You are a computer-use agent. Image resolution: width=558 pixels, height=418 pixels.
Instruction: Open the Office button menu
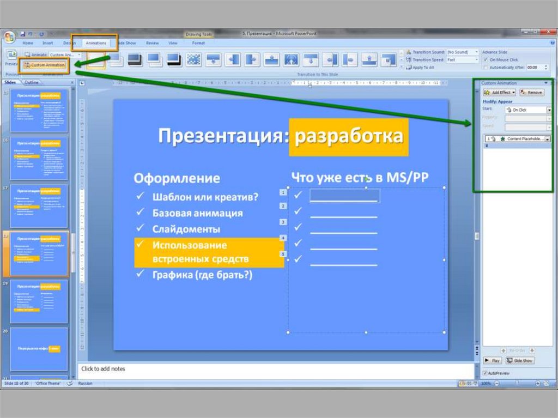coord(9,36)
